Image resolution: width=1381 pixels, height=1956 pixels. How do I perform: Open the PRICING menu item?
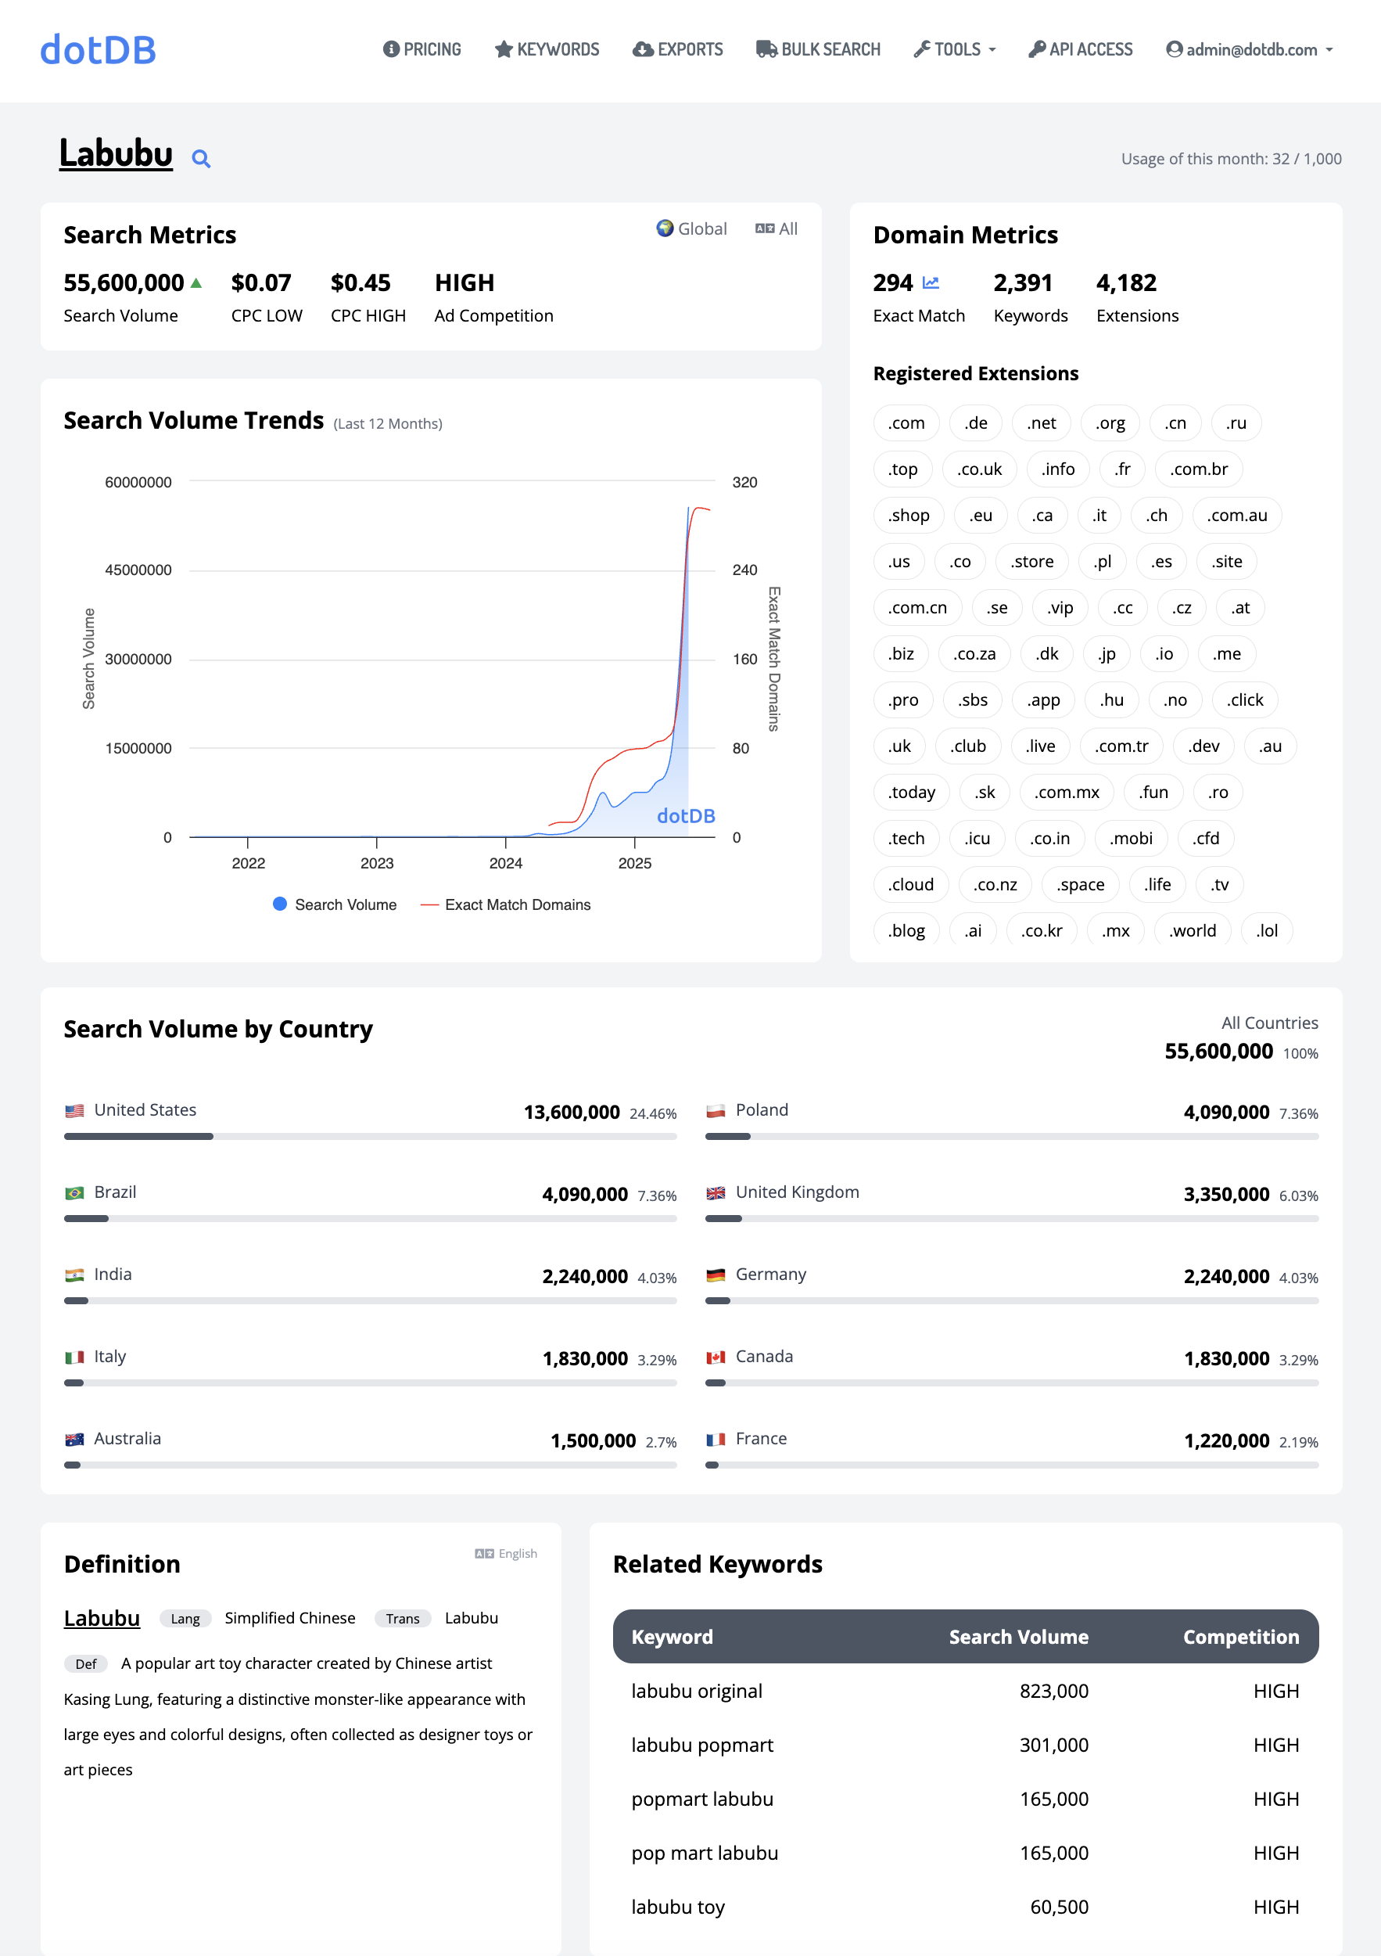422,49
